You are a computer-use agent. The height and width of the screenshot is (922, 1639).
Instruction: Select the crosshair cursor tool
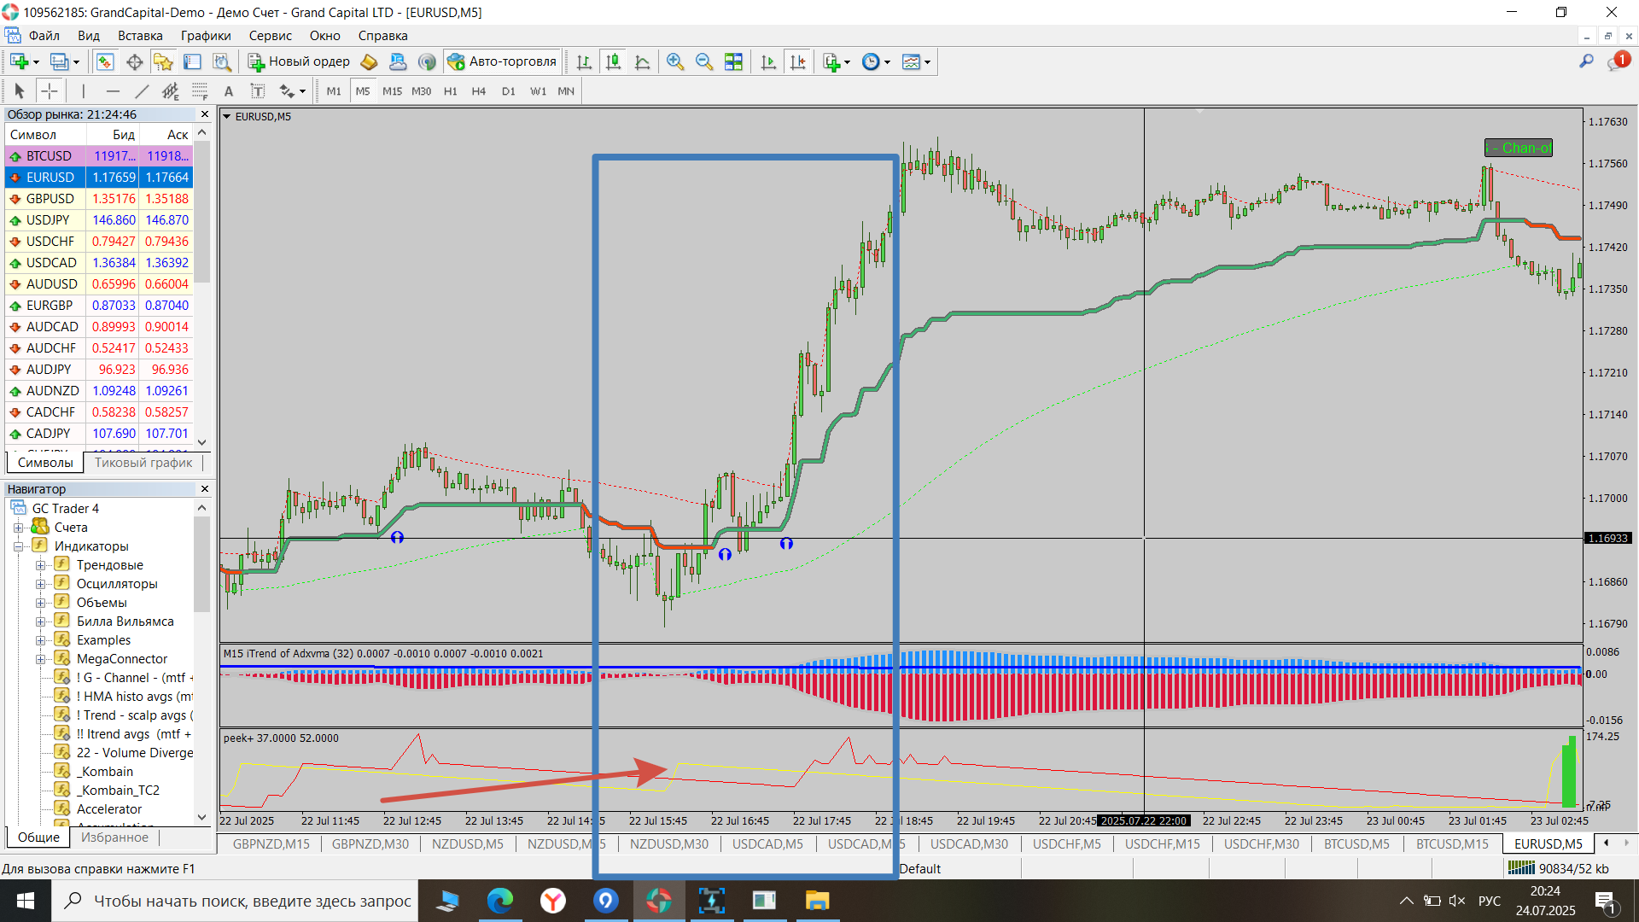point(50,91)
